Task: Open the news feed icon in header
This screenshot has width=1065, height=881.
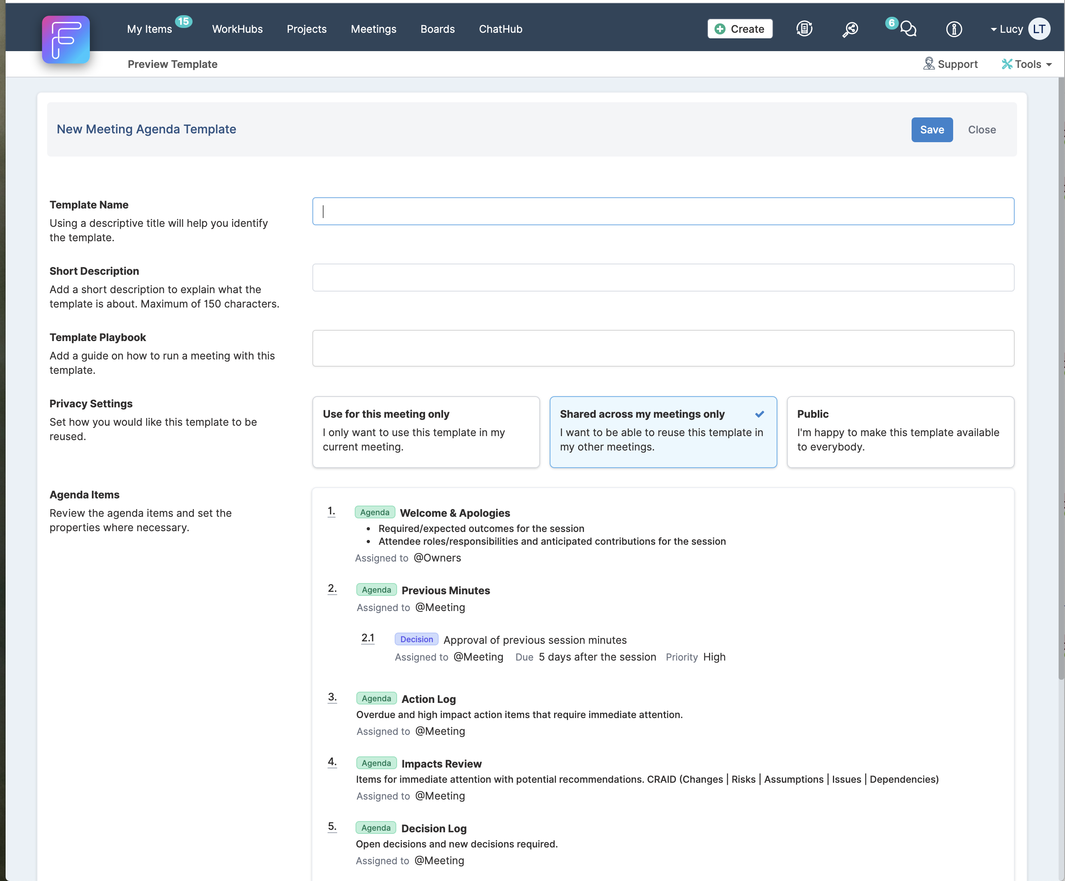Action: [804, 29]
